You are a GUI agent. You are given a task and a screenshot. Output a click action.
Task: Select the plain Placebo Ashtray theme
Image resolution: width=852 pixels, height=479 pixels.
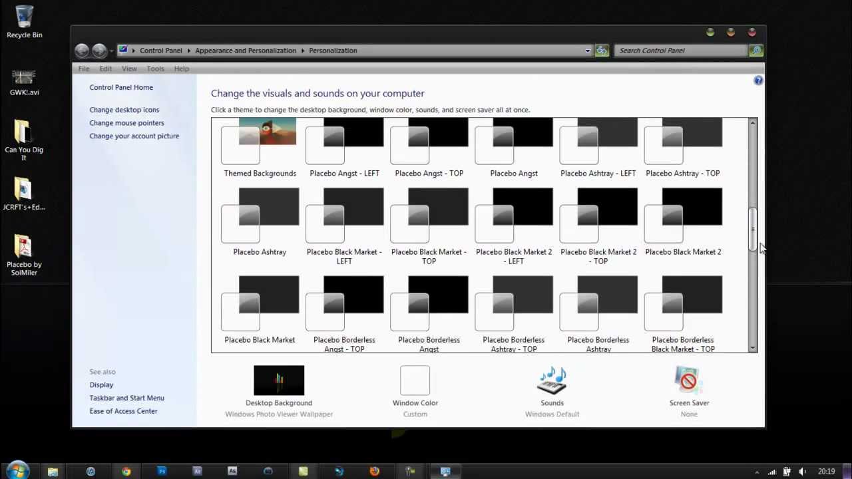coord(260,222)
